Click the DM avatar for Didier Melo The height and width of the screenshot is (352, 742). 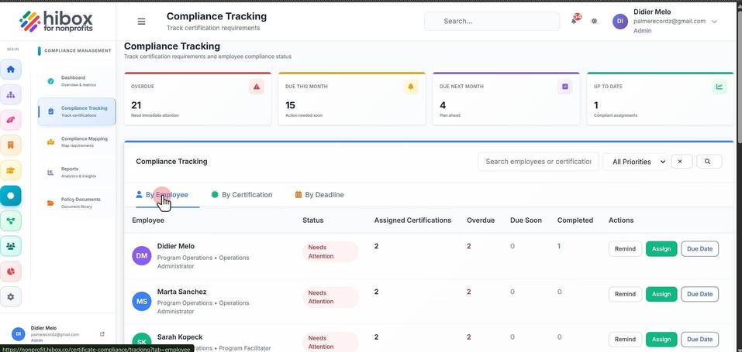[x=141, y=255]
